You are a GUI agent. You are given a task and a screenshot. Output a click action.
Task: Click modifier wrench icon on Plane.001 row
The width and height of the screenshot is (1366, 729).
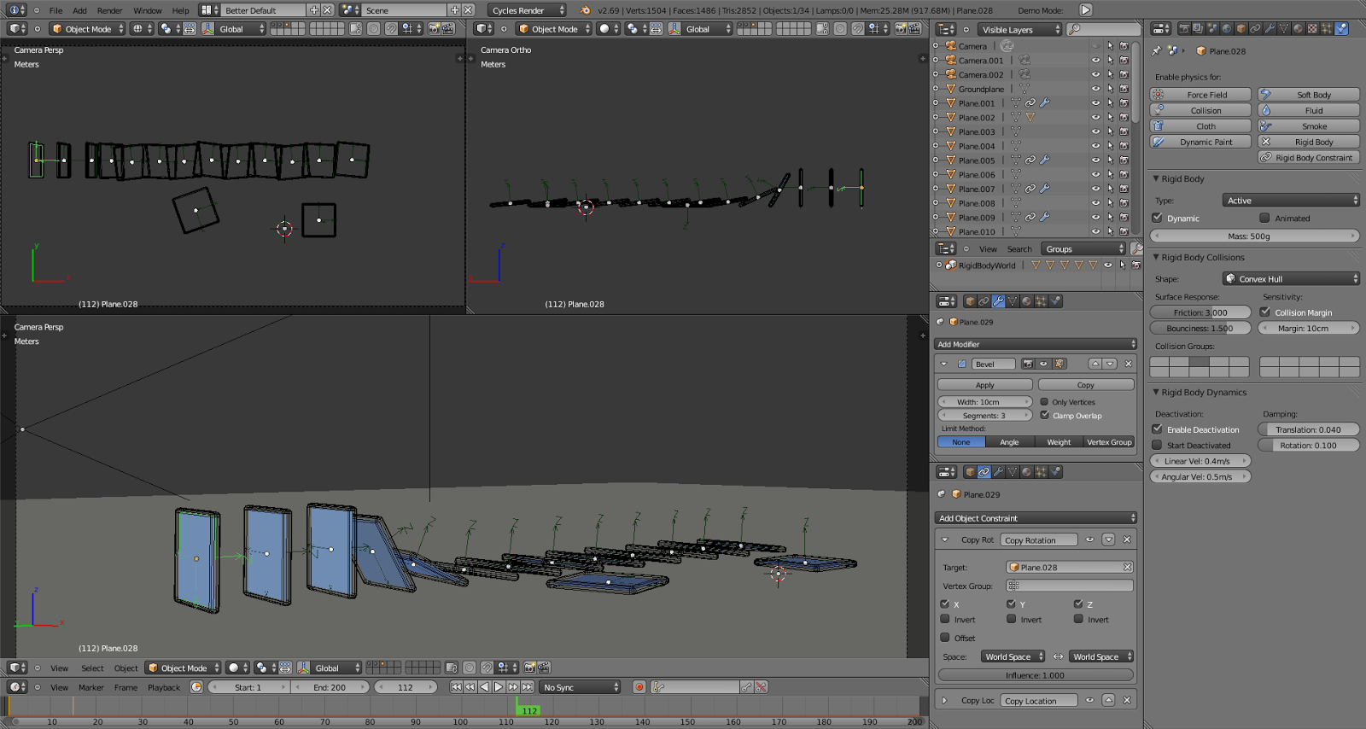pyautogui.click(x=1044, y=103)
